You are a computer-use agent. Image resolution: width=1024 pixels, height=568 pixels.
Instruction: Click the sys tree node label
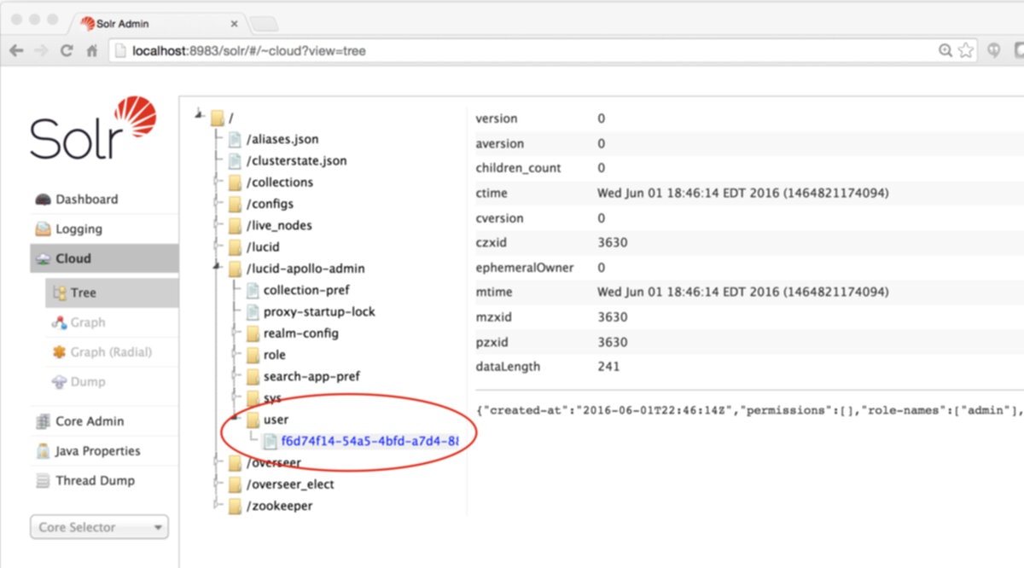coord(272,398)
